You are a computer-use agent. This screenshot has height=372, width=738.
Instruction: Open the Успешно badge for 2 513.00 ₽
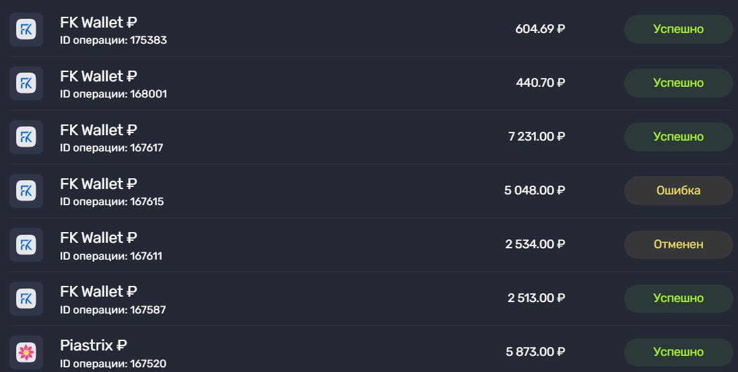click(x=678, y=299)
